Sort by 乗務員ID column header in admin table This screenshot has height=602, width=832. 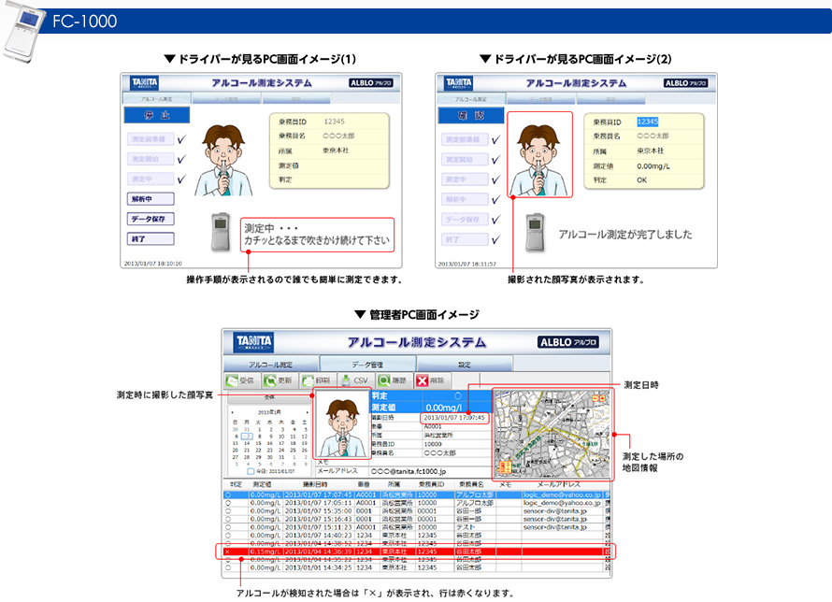point(431,484)
